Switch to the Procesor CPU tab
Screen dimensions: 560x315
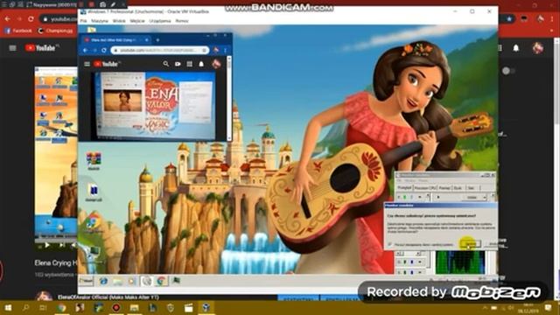(x=425, y=188)
